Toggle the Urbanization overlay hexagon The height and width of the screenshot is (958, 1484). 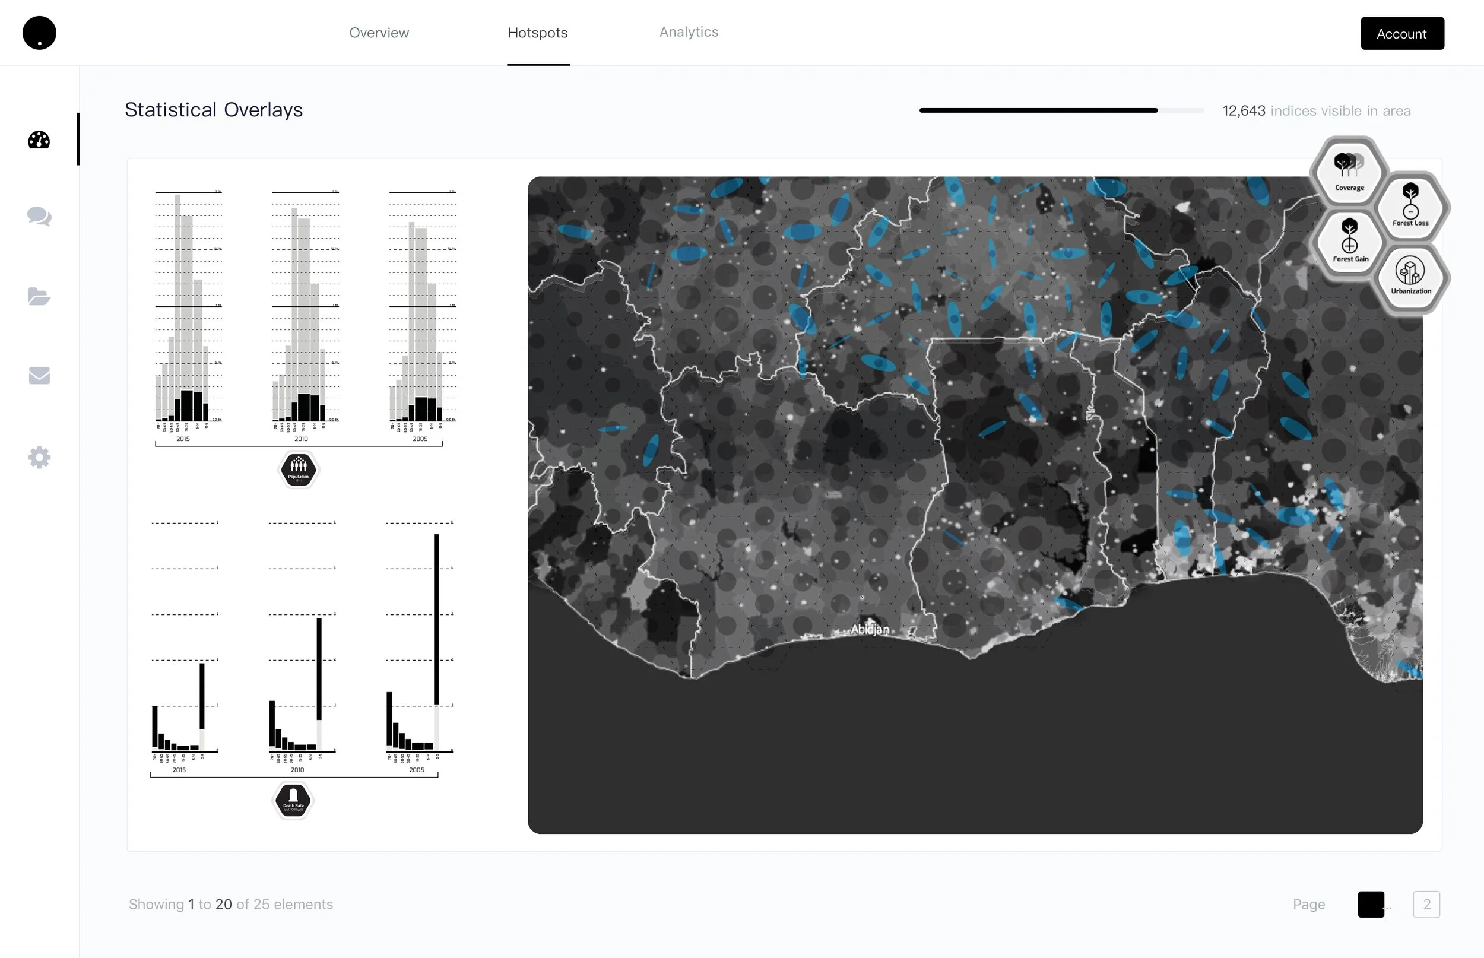(1410, 276)
